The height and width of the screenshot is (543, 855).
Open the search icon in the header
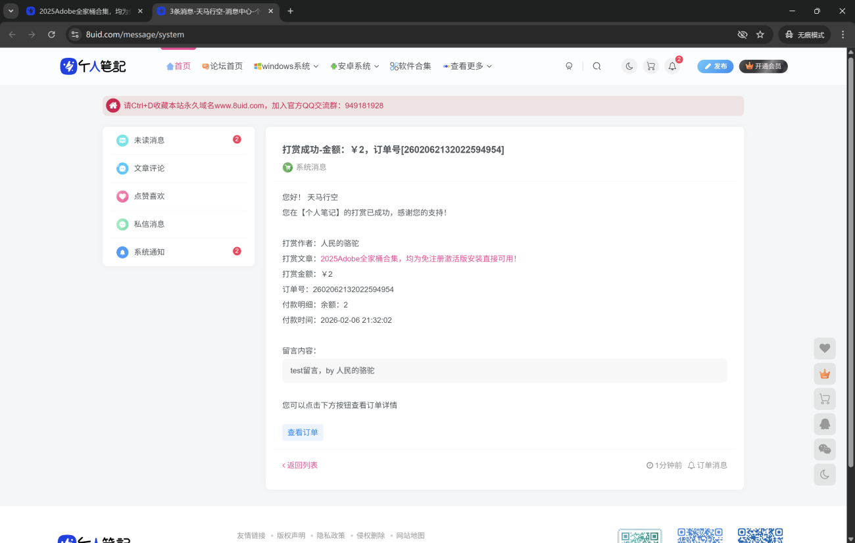pyautogui.click(x=597, y=66)
